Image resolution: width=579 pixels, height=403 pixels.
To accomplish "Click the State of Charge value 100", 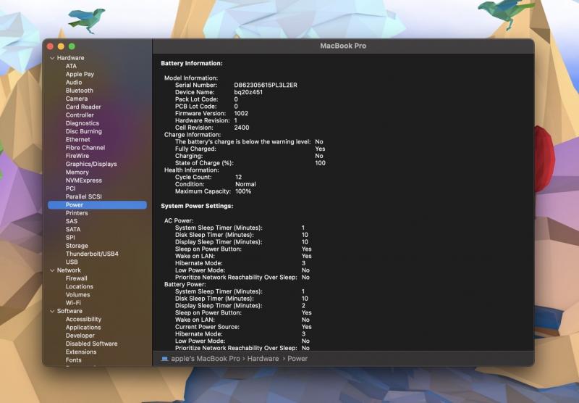I will (x=320, y=163).
